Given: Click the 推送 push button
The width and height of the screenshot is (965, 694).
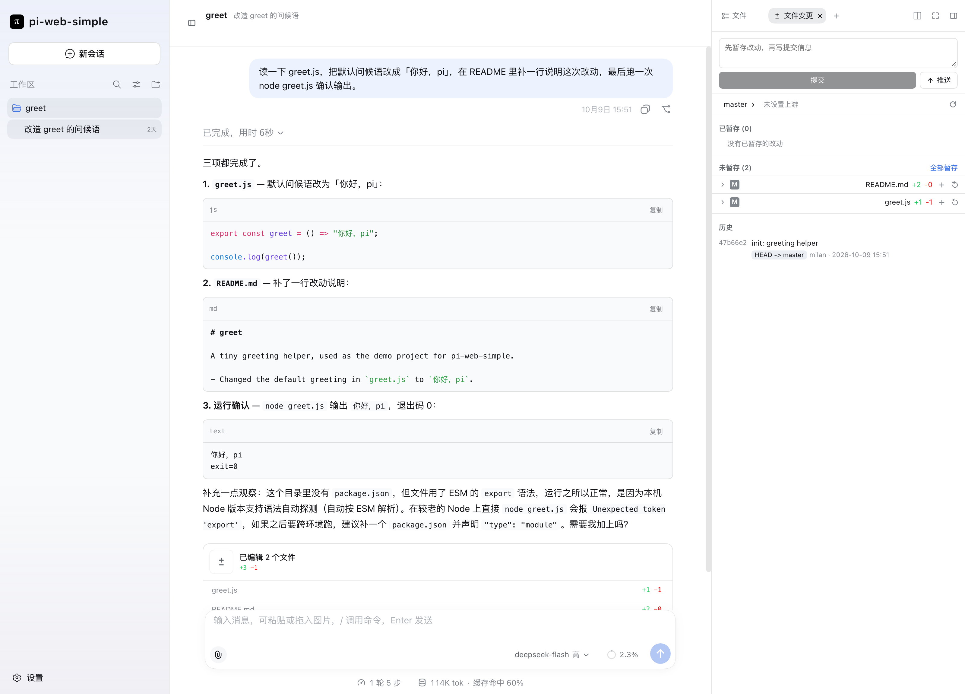Looking at the screenshot, I should [x=939, y=80].
